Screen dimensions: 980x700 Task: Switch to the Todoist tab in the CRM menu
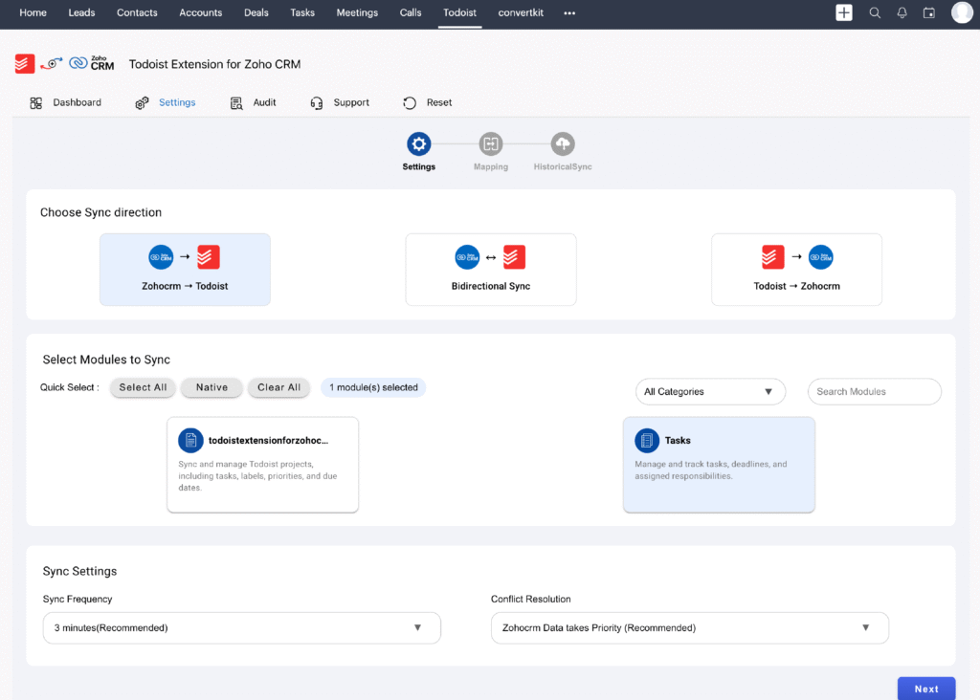pyautogui.click(x=458, y=13)
